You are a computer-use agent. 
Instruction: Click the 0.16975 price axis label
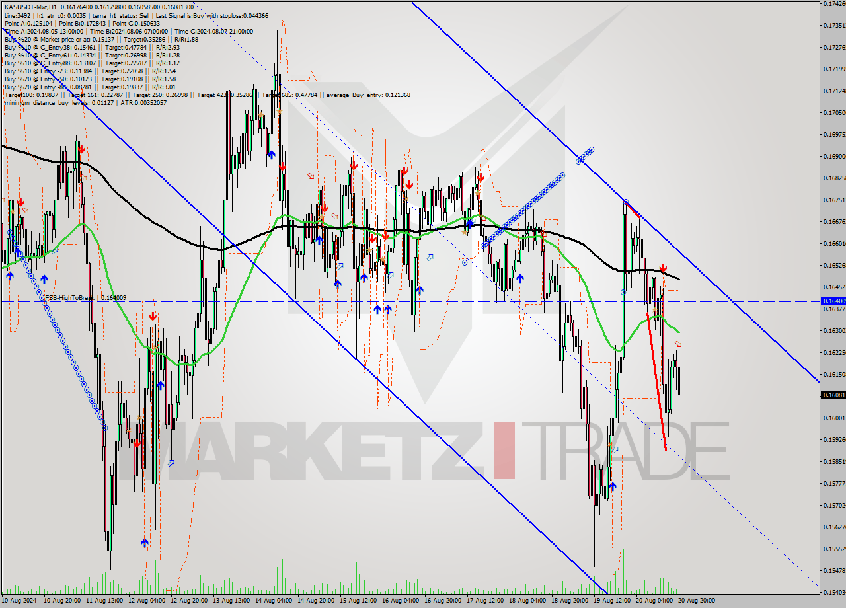(833, 134)
